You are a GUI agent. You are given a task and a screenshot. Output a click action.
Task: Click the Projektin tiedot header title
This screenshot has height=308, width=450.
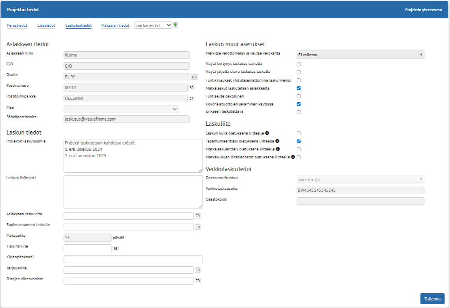[23, 10]
